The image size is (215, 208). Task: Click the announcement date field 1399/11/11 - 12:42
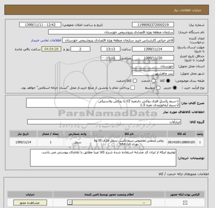click(40, 25)
